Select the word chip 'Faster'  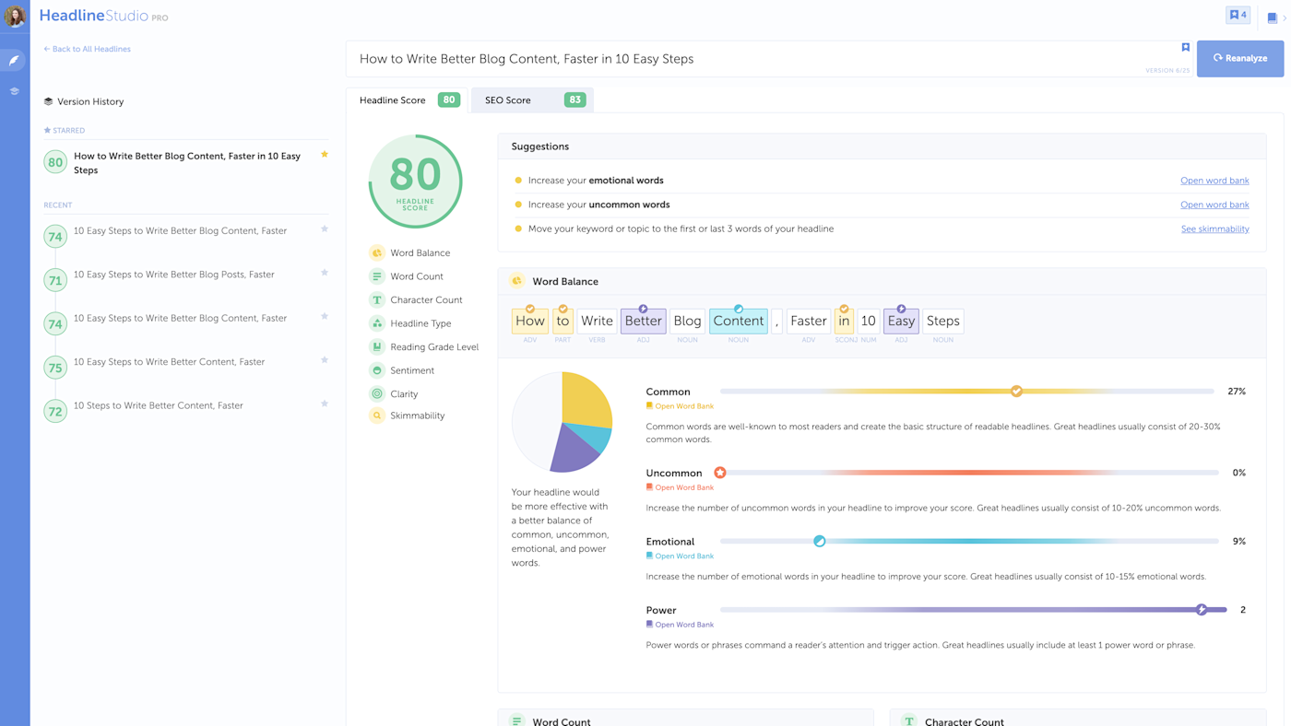pos(809,321)
